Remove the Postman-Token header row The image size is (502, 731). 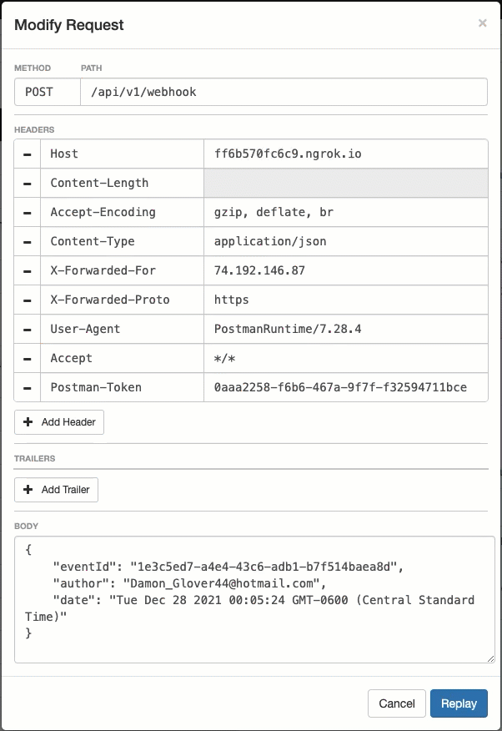[x=28, y=388]
